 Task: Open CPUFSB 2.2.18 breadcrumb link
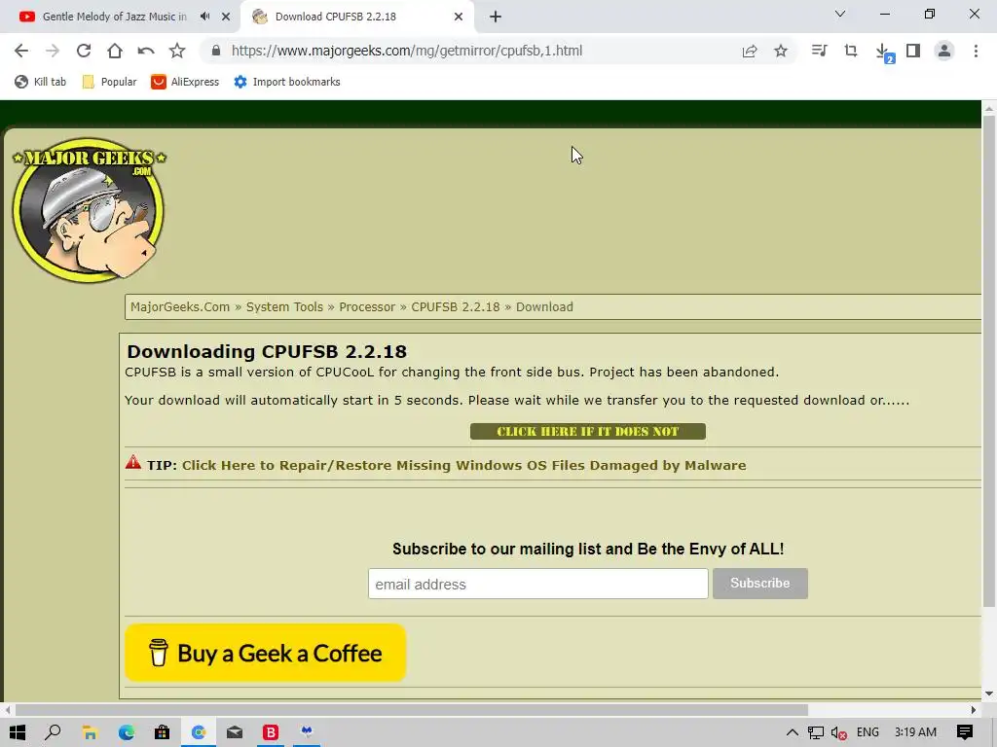tap(456, 306)
